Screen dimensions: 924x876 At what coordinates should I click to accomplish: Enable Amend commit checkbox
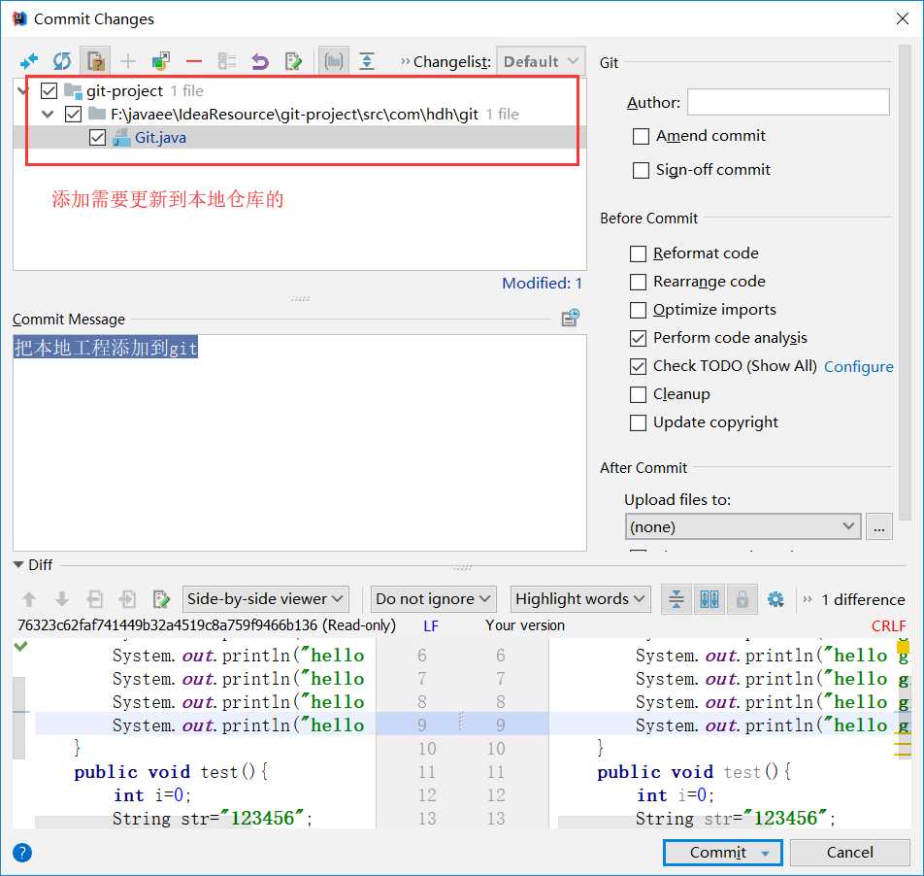pyautogui.click(x=641, y=136)
